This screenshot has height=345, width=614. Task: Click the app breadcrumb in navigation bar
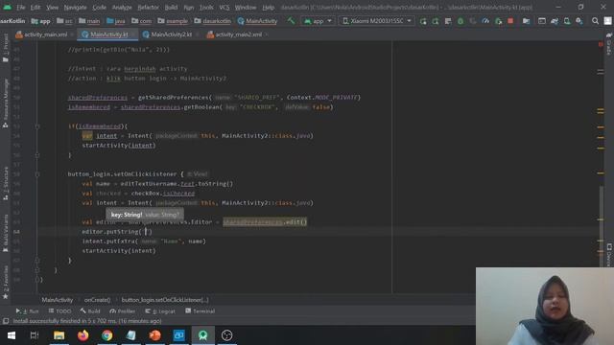point(40,21)
